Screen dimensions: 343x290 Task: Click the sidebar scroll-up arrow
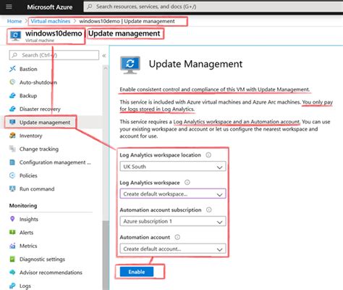point(106,68)
